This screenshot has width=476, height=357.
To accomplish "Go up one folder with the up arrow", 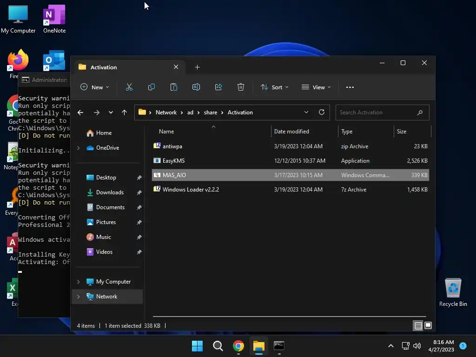I will [124, 112].
